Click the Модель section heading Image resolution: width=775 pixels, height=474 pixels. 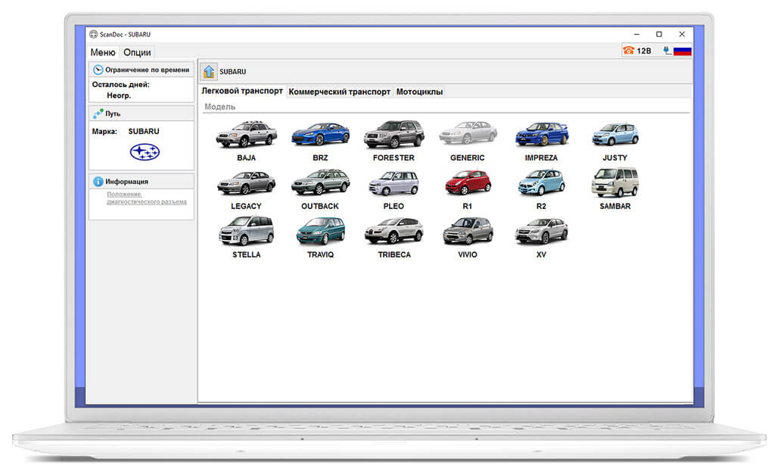point(220,107)
